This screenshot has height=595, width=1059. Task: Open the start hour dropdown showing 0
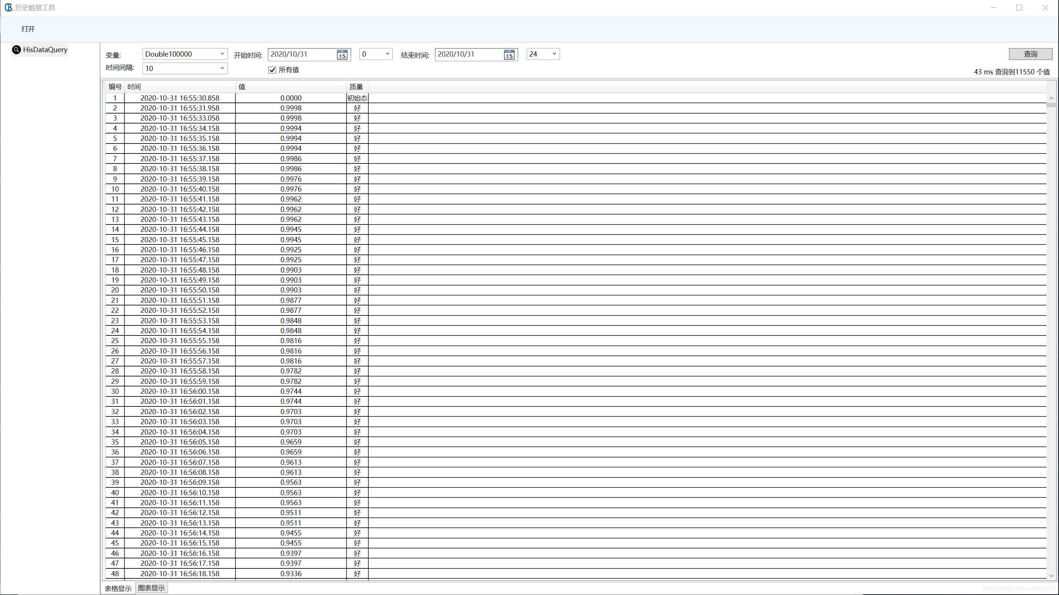click(x=387, y=54)
